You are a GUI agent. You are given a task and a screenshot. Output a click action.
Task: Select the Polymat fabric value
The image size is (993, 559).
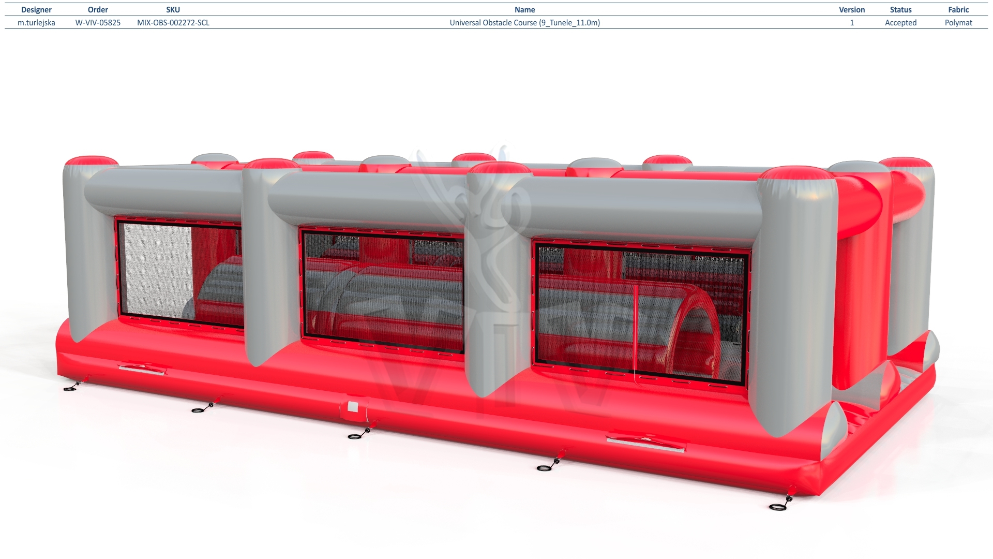click(x=958, y=23)
